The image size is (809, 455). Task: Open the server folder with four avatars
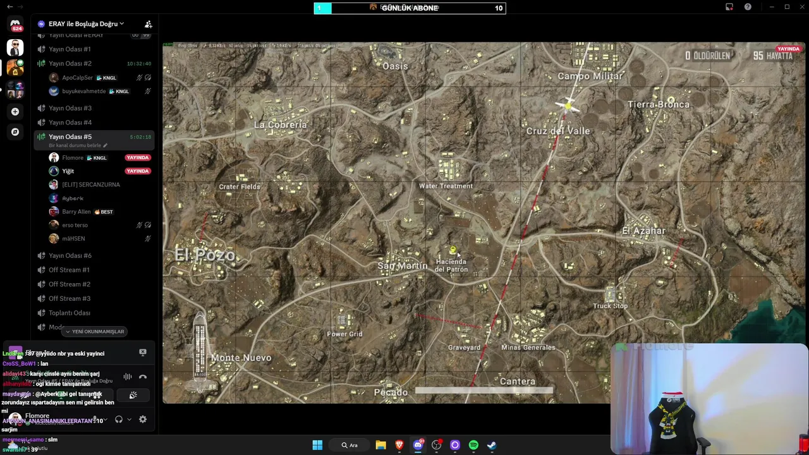pos(15,89)
